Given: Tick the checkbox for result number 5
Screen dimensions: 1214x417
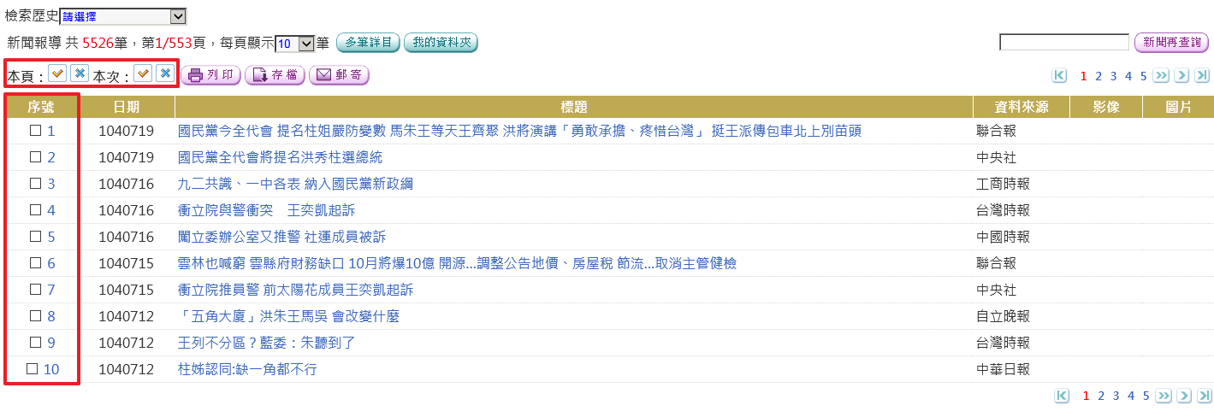Looking at the screenshot, I should [x=35, y=237].
